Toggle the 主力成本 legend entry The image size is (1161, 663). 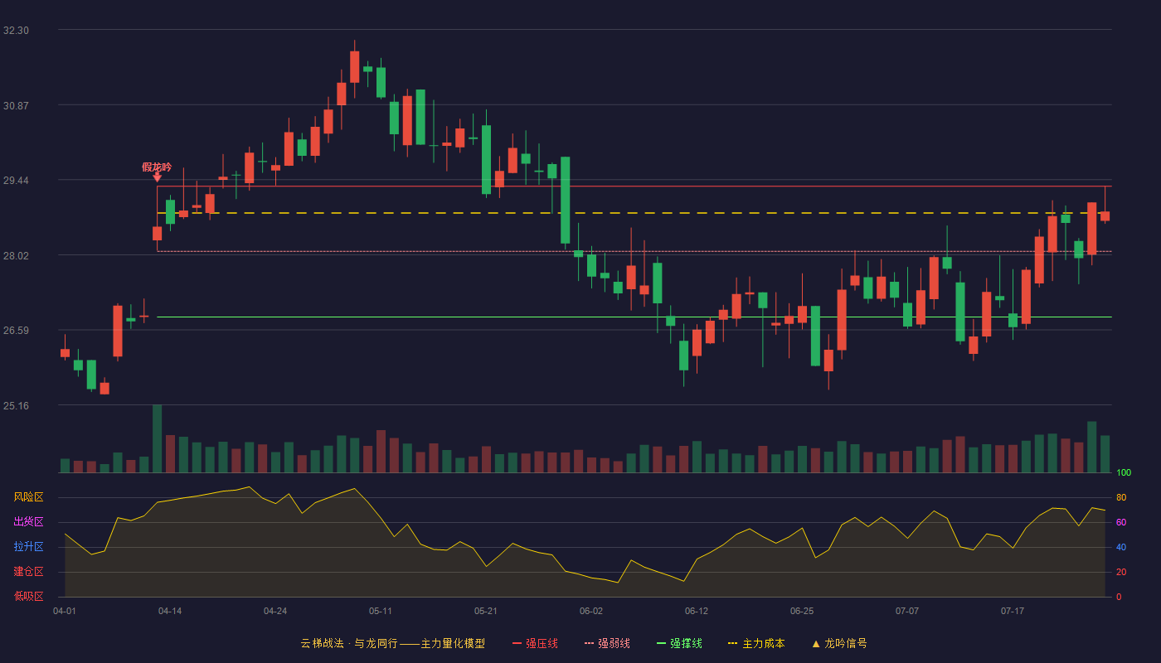(x=755, y=643)
